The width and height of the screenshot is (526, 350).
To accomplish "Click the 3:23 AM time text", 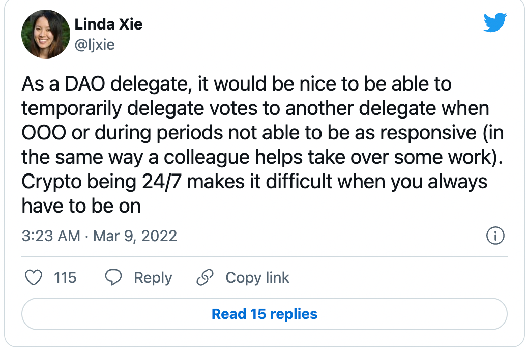I will 51,236.
